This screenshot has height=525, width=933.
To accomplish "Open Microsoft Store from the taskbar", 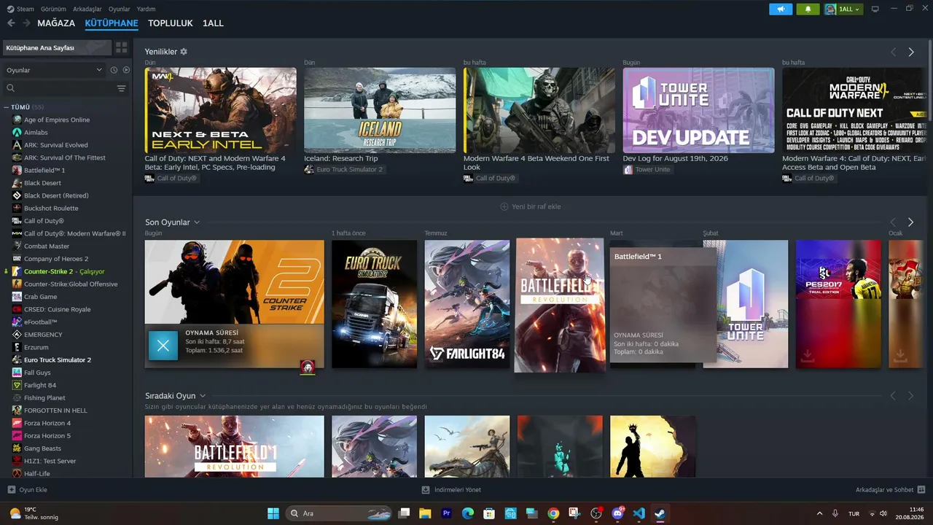I will [x=489, y=513].
